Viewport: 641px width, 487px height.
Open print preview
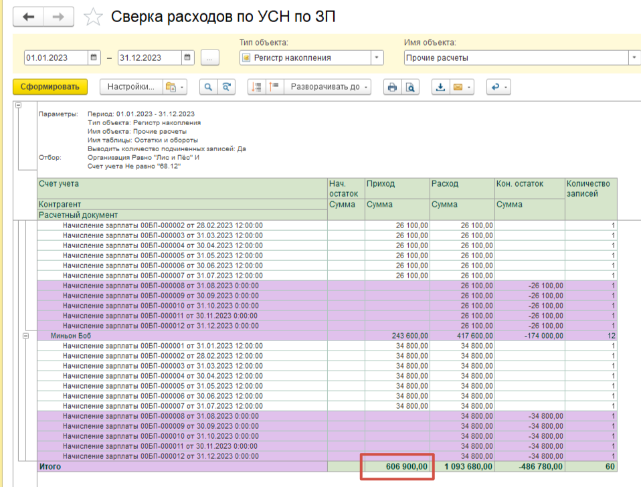(x=409, y=87)
